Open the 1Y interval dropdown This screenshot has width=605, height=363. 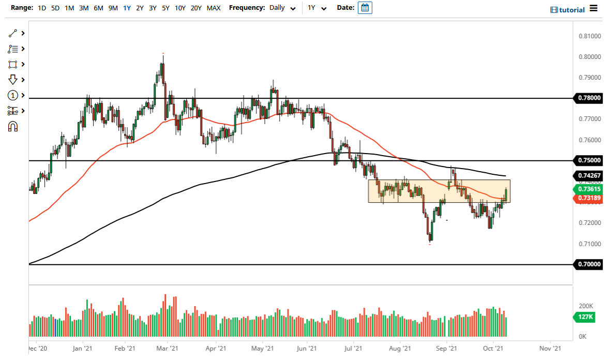[x=317, y=8]
